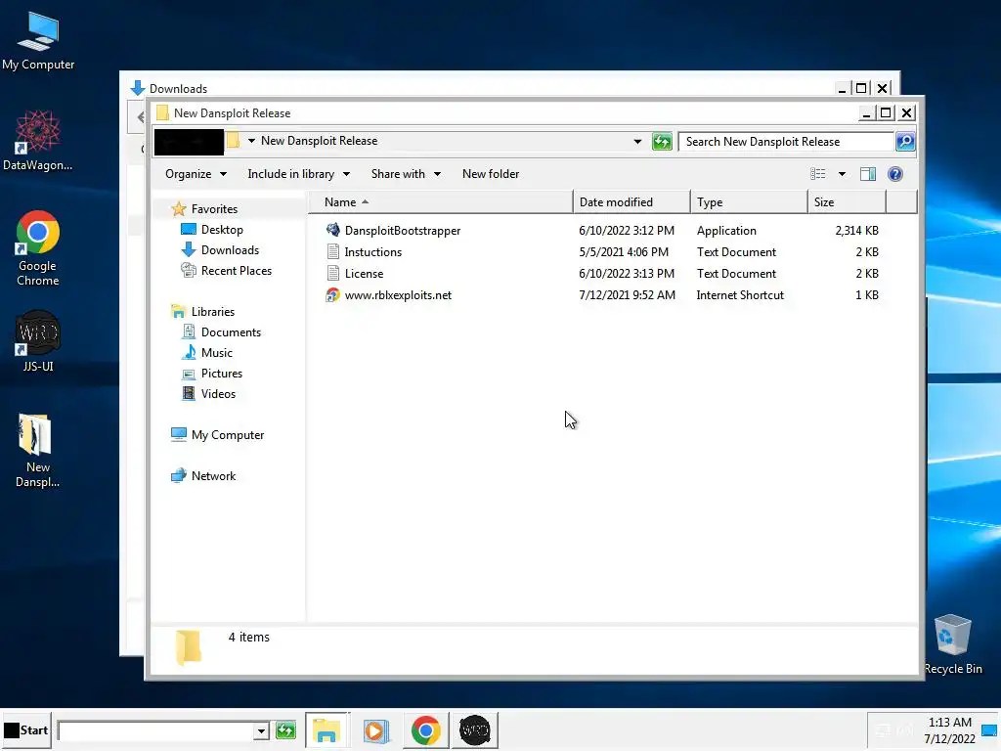Click New Danspl... folder on desktop
The width and height of the screenshot is (1001, 751).
pos(37,450)
